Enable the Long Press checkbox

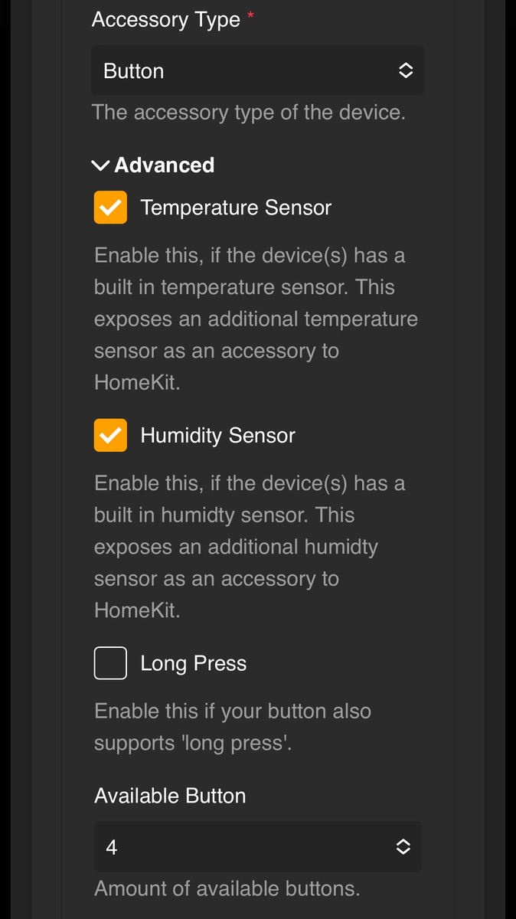(110, 663)
